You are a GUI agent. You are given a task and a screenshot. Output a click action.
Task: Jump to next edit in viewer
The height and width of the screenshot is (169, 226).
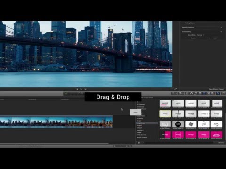[x=85, y=89]
